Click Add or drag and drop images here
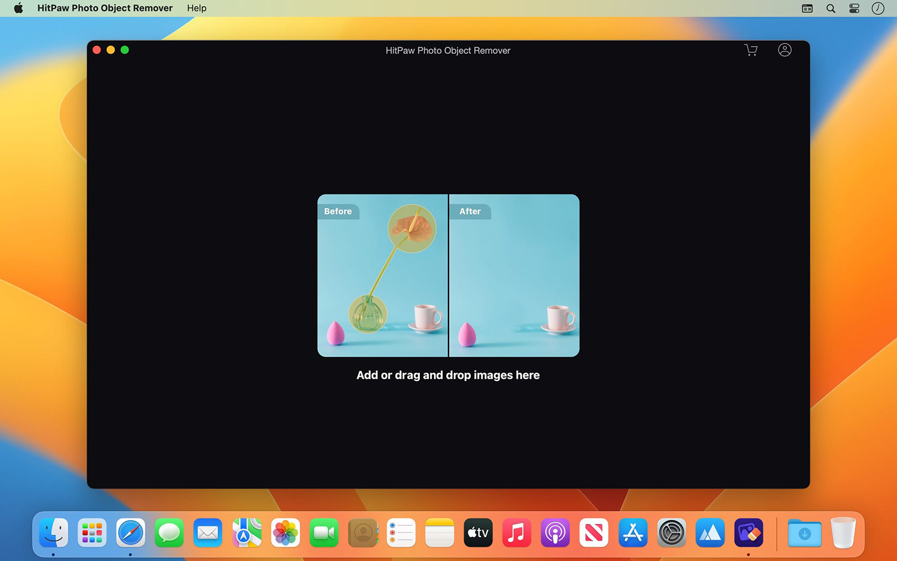 [448, 375]
